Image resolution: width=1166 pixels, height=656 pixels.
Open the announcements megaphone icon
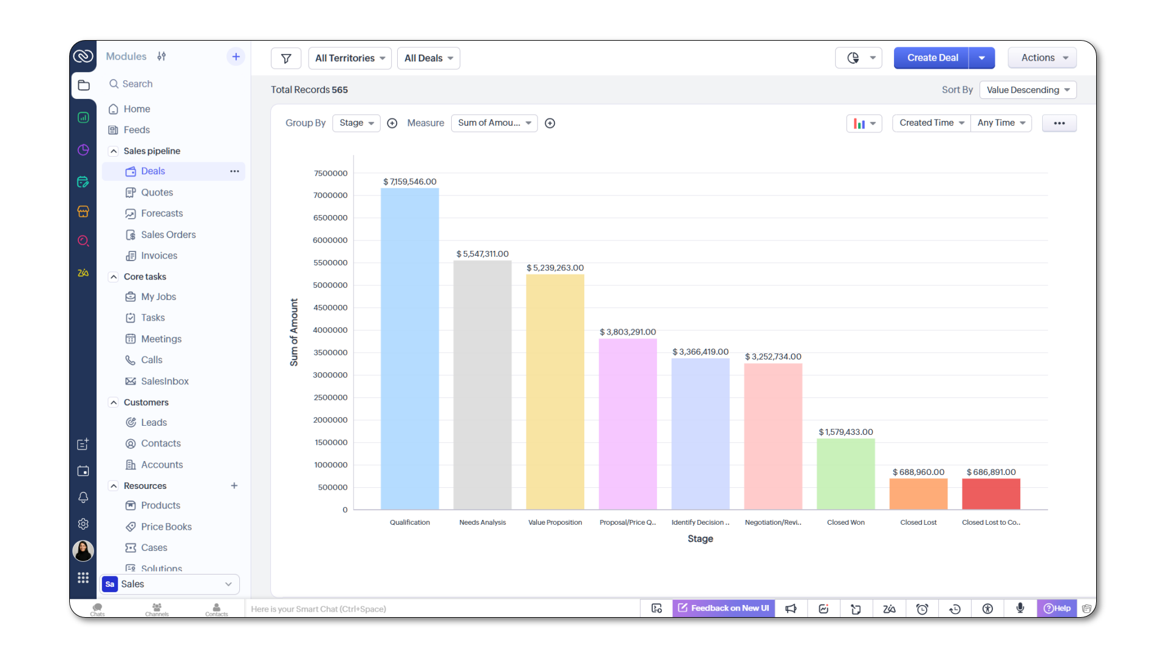tap(791, 609)
